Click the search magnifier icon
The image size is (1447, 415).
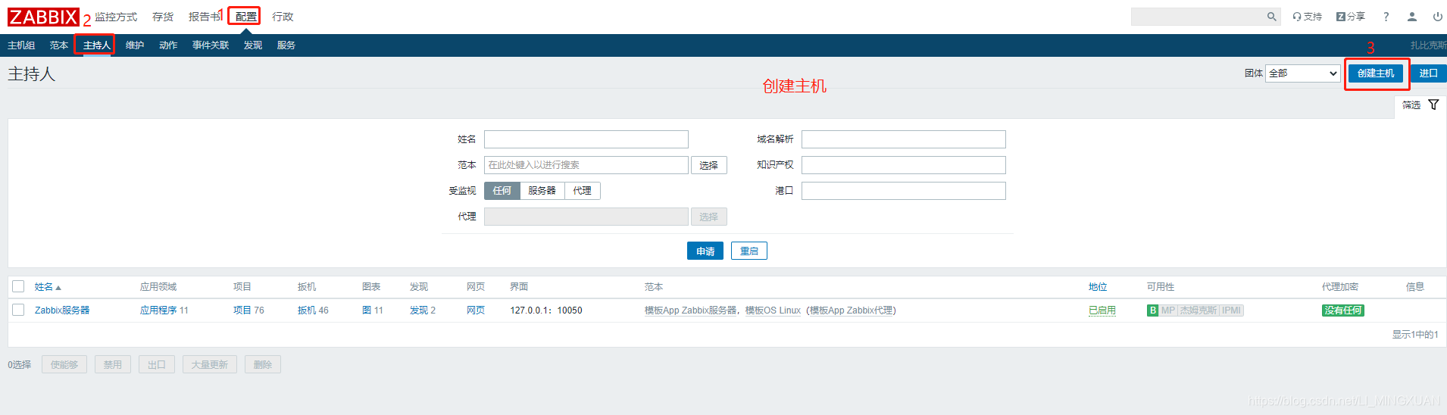[x=1271, y=17]
